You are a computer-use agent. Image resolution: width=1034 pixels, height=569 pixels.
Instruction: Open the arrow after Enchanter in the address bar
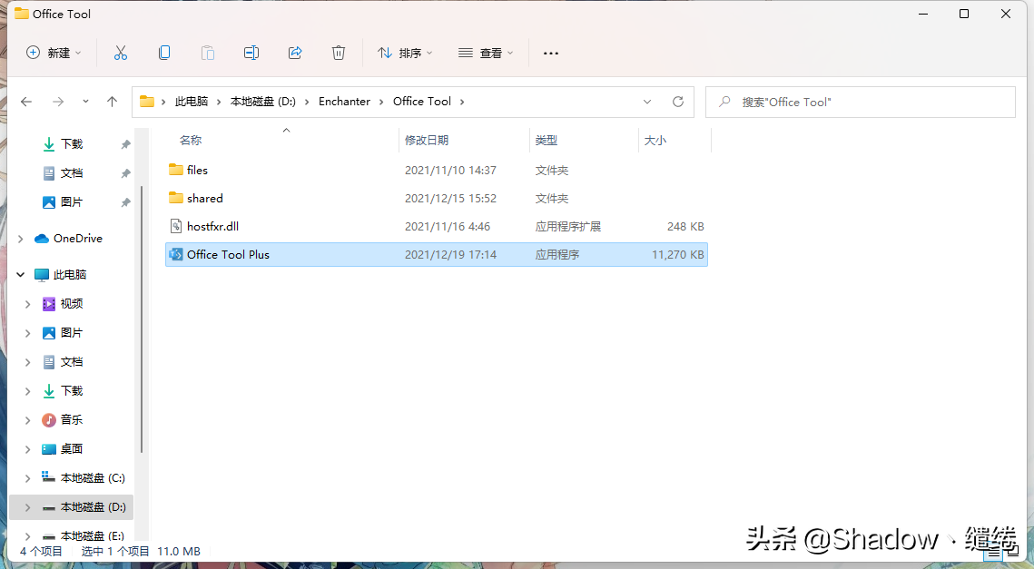pyautogui.click(x=381, y=102)
